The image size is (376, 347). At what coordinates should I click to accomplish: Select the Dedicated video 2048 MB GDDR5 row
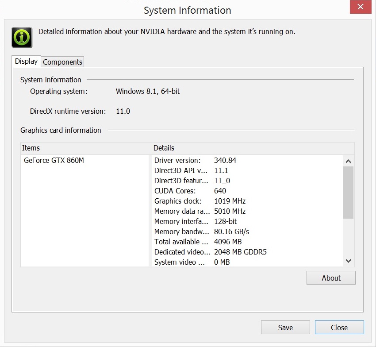(247, 252)
